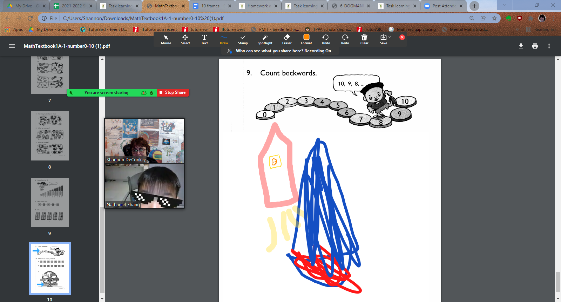Click thumbnail panel scroll up arrow
The width and height of the screenshot is (561, 302).
[x=102, y=59]
